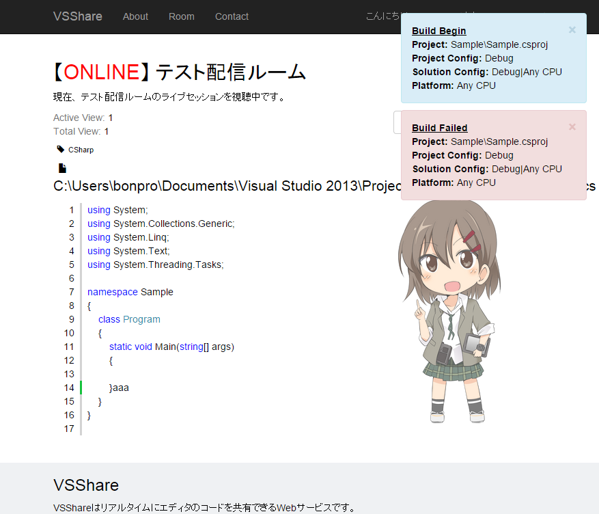599x514 pixels.
Task: Click the VSShare brand logo
Action: pyautogui.click(x=77, y=16)
